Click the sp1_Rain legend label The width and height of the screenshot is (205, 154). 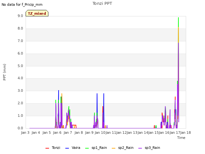tap(99, 148)
